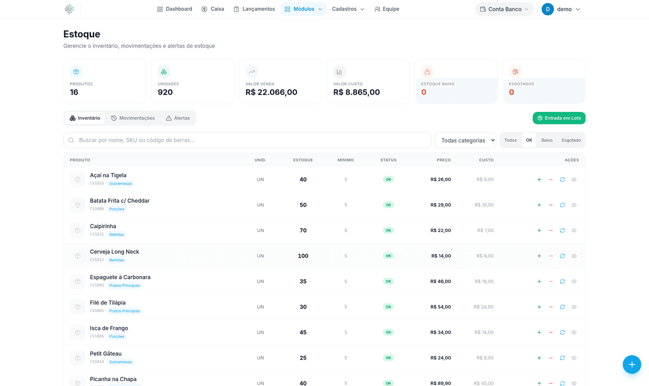Click the Unidades card icon
649x386 pixels.
click(x=164, y=71)
